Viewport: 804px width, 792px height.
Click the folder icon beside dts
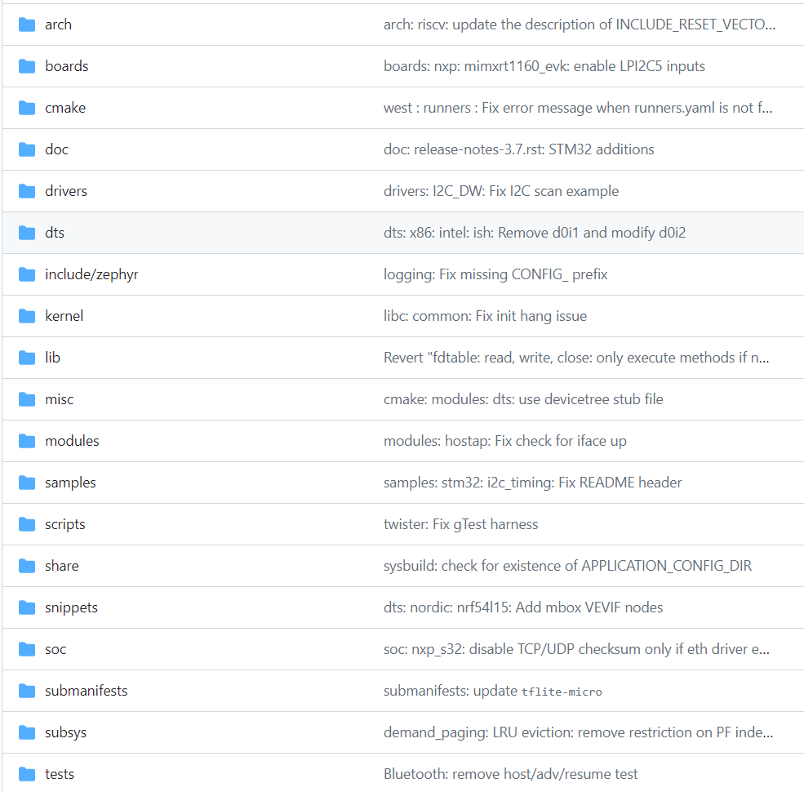point(27,233)
